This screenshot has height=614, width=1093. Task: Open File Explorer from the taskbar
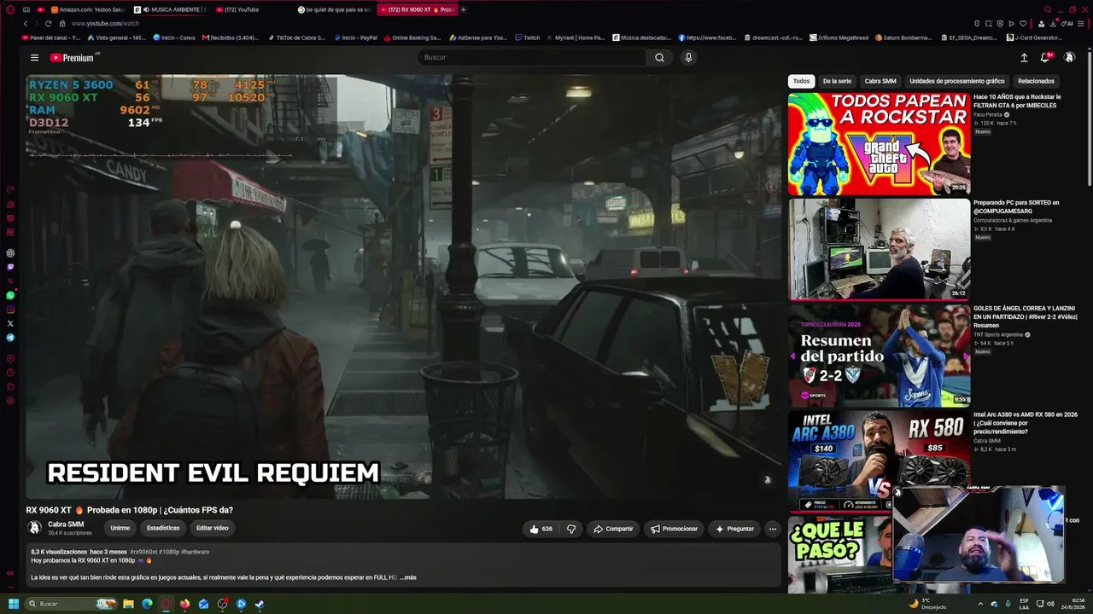coord(128,604)
